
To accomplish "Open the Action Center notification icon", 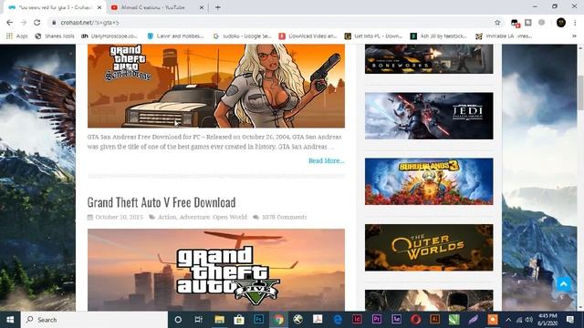I will tap(569, 320).
